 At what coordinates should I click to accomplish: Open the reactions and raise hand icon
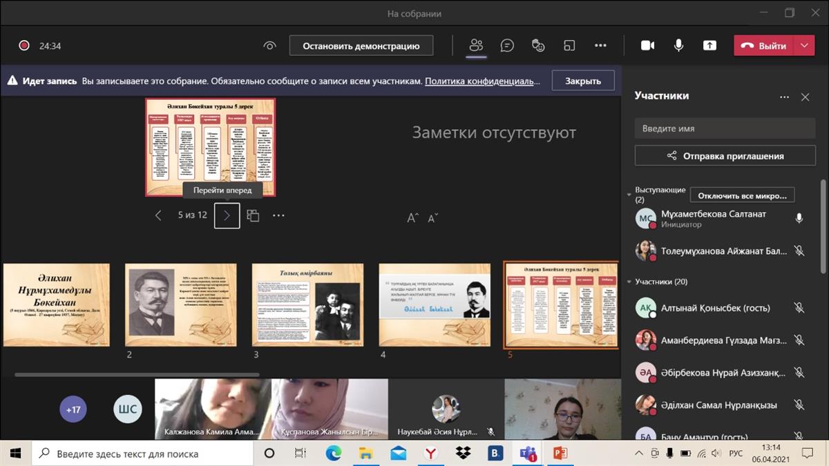point(538,46)
